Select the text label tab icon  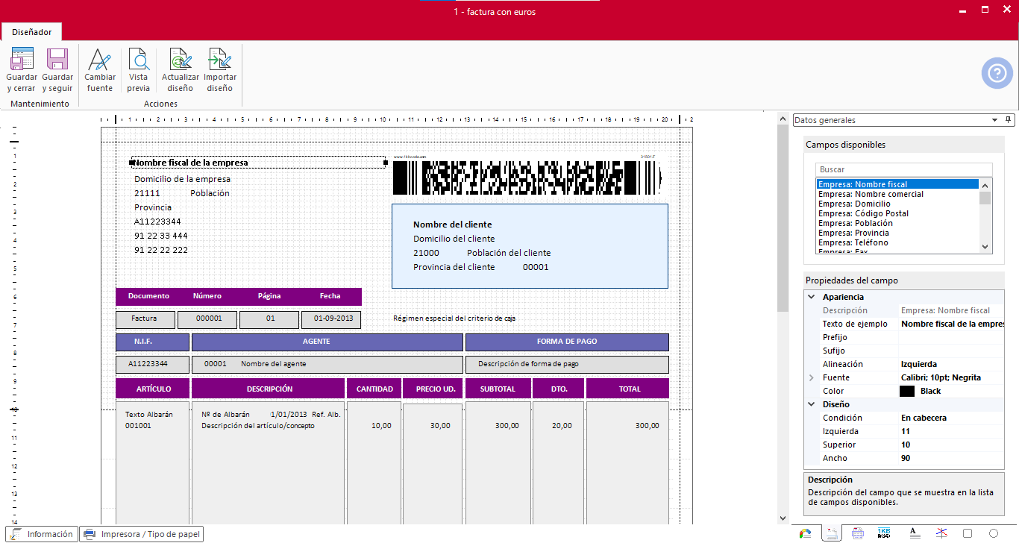913,533
